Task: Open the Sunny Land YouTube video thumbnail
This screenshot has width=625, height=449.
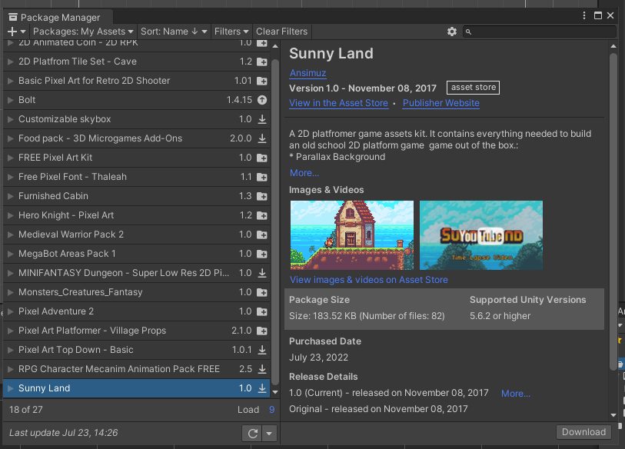Action: click(481, 235)
